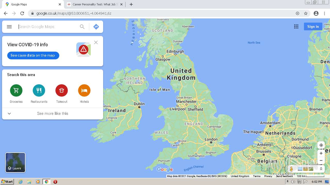
Task: Click the Isle of Man label
Action: (160, 90)
